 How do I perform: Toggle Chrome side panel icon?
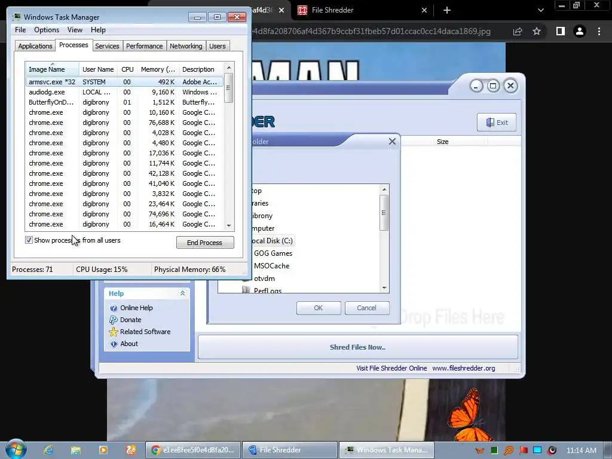pyautogui.click(x=561, y=31)
